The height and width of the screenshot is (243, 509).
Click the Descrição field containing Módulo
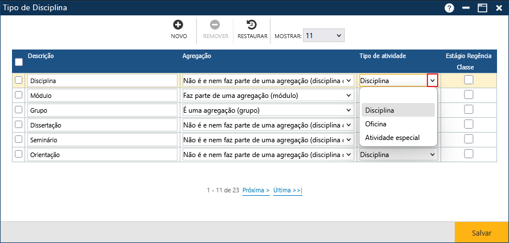coord(103,96)
